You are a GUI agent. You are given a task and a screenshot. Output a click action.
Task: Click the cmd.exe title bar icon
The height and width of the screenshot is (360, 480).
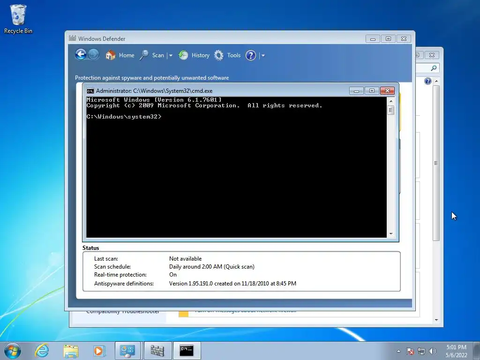(x=90, y=91)
